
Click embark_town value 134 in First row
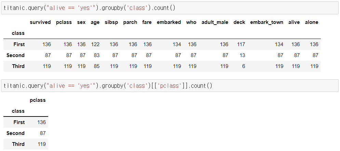[x=279, y=44]
